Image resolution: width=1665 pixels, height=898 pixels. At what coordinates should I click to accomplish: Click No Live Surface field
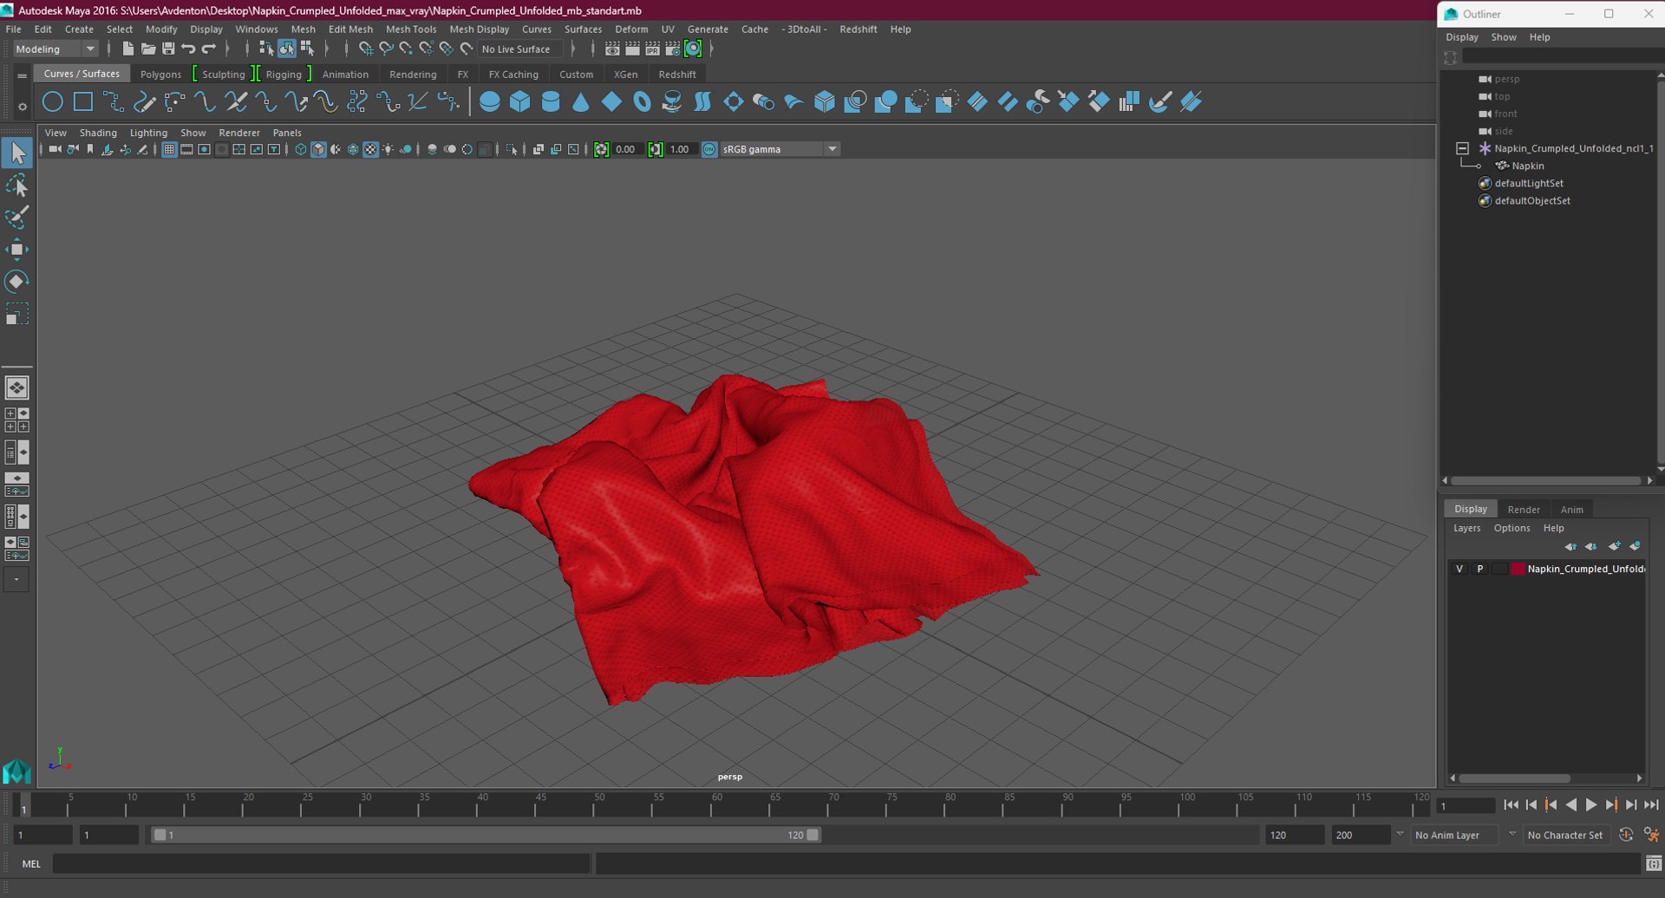coord(520,49)
